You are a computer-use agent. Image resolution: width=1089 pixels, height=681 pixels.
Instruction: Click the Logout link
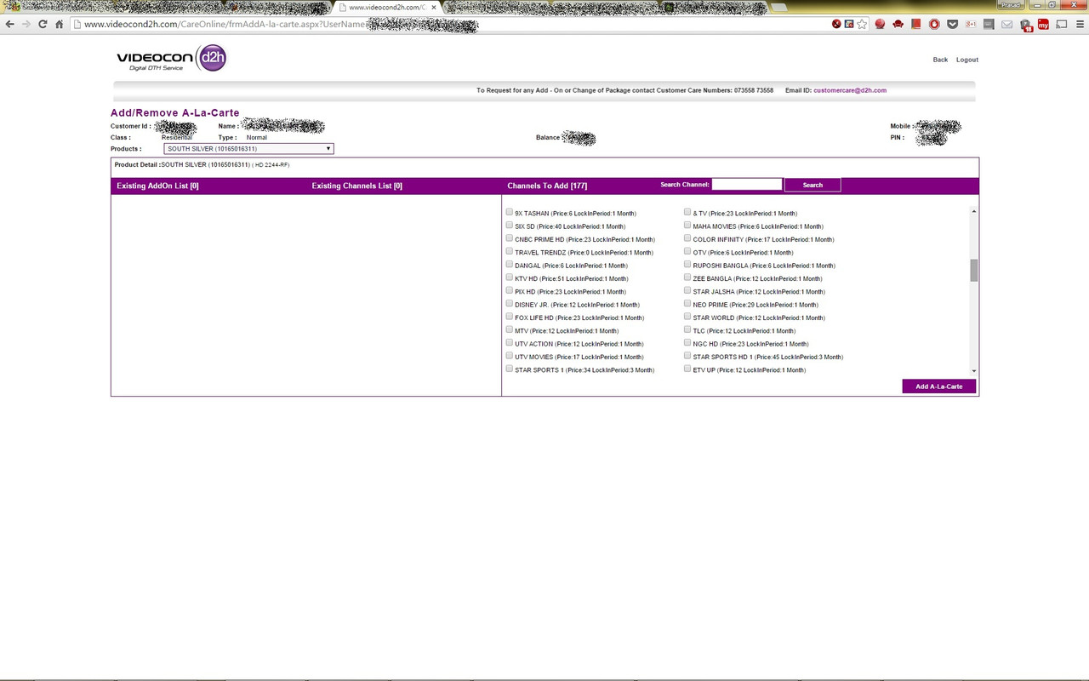coord(967,60)
